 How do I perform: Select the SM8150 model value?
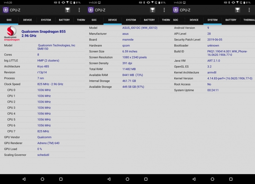coord(43,49)
